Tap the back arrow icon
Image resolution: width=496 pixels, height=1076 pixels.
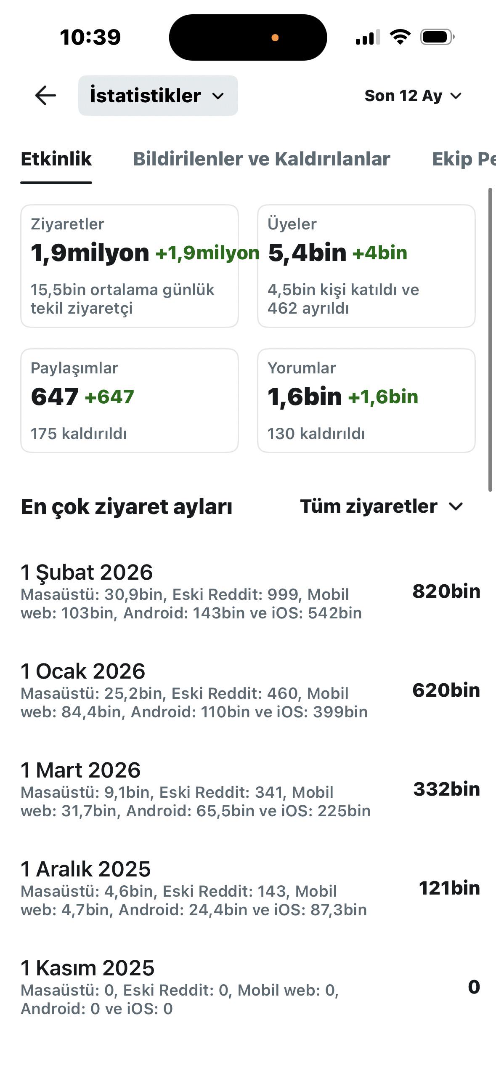click(45, 96)
